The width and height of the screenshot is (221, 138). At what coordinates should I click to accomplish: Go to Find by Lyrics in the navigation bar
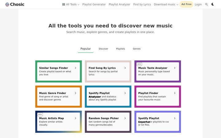[142, 4]
